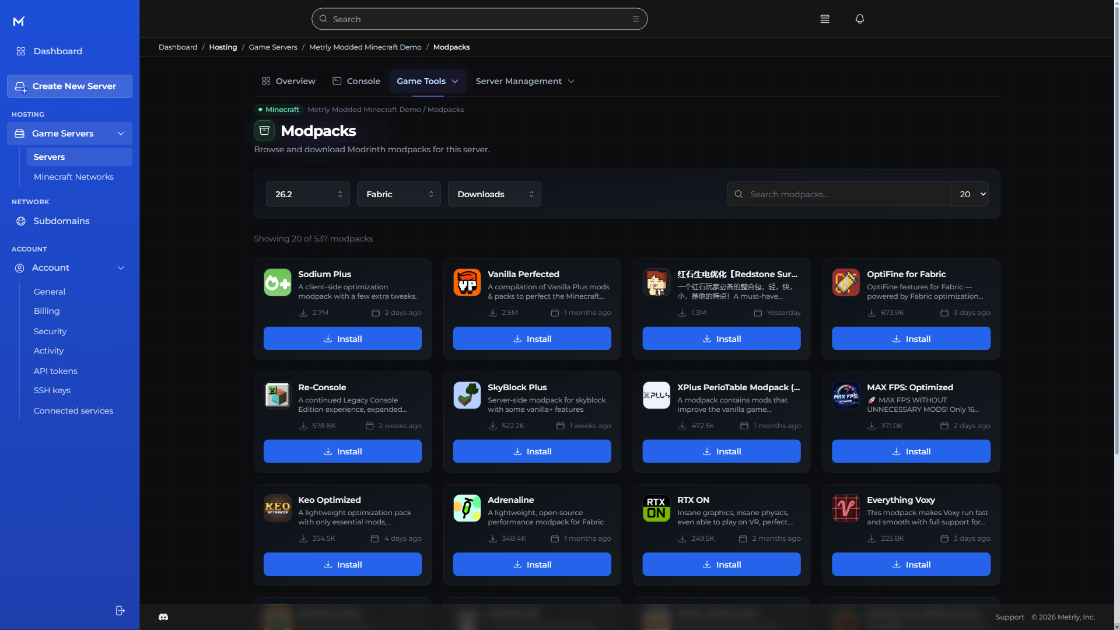Click the logout icon in sidebar
This screenshot has width=1120, height=630.
(x=120, y=610)
